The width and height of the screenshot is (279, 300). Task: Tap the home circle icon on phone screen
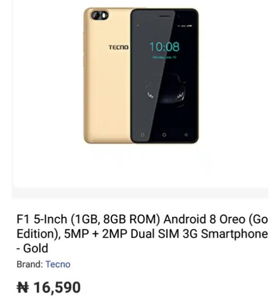point(164,135)
